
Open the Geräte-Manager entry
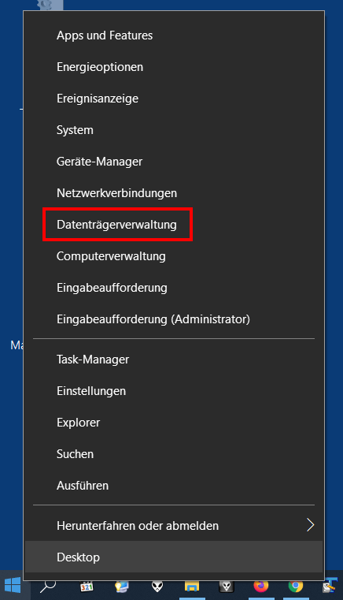coord(175,162)
